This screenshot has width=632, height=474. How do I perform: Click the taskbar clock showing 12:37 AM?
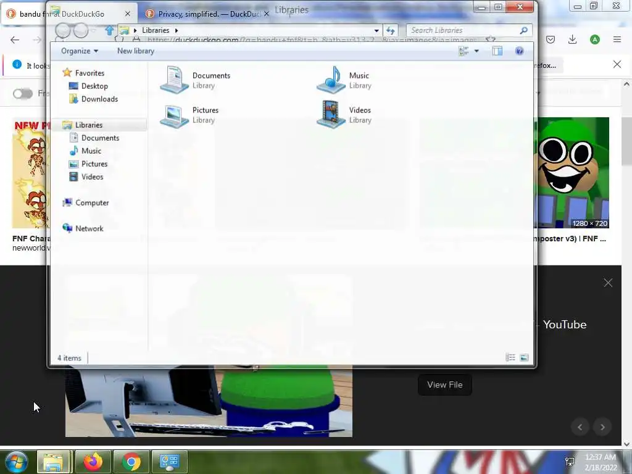point(601,462)
